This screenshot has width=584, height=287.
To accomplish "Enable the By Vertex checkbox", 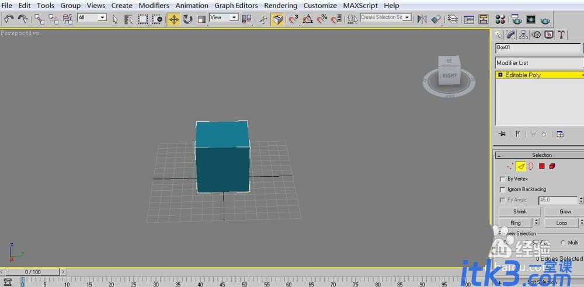I will [502, 179].
